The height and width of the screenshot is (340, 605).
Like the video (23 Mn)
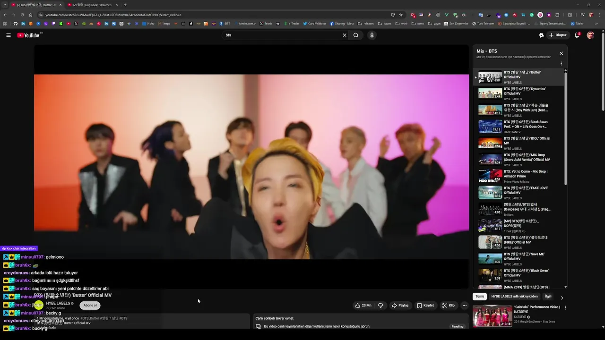coord(363,306)
